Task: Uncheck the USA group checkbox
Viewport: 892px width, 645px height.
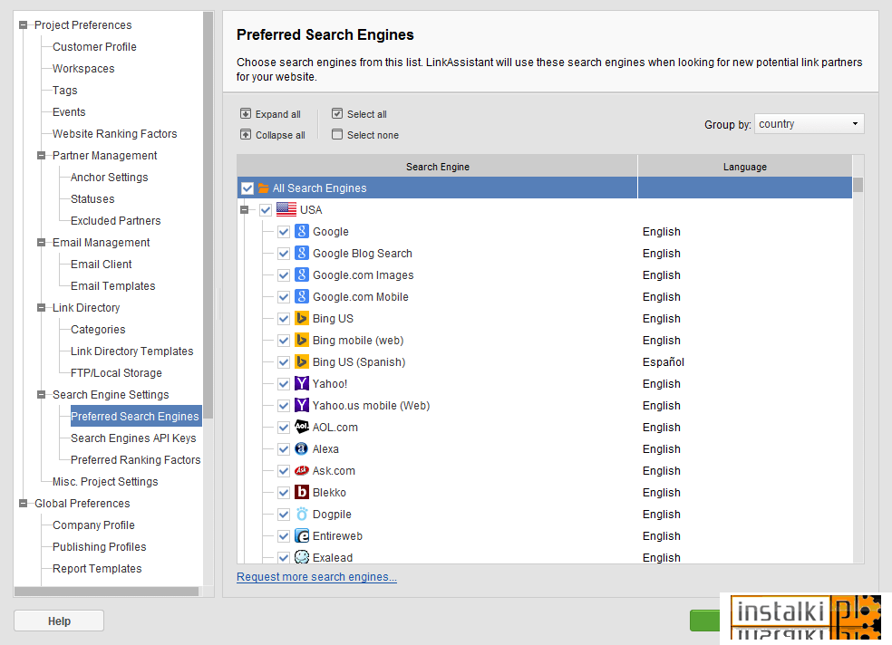Action: 265,209
